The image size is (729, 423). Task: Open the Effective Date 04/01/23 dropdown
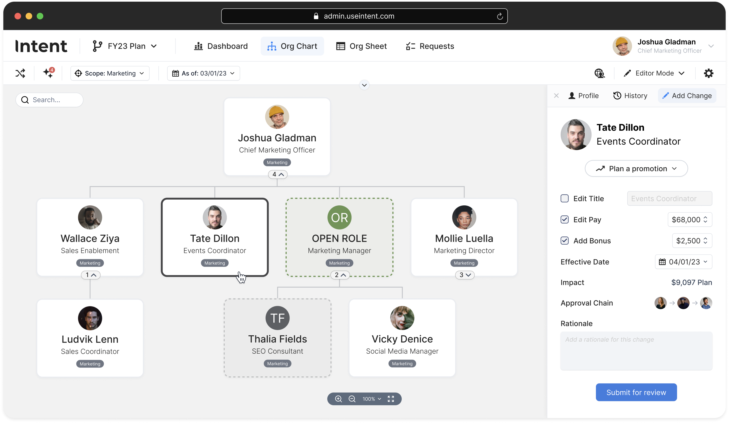pyautogui.click(x=683, y=262)
